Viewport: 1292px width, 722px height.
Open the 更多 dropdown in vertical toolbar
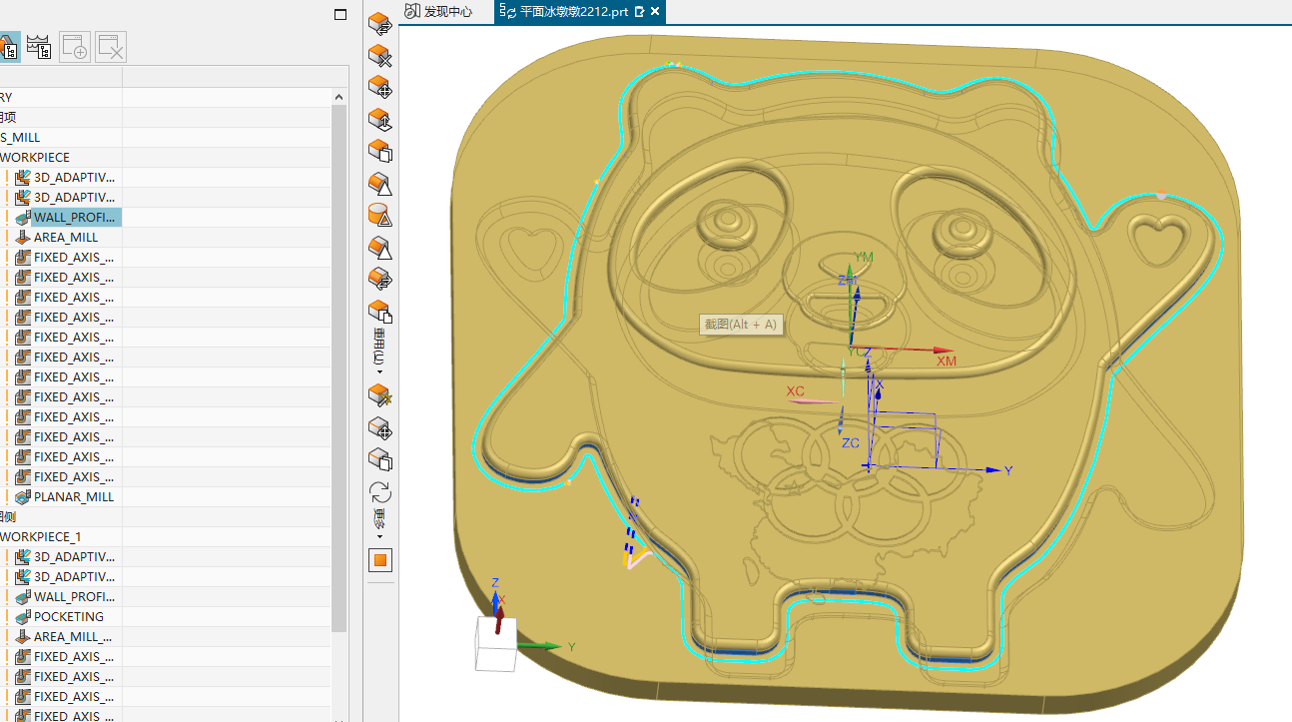(x=379, y=525)
